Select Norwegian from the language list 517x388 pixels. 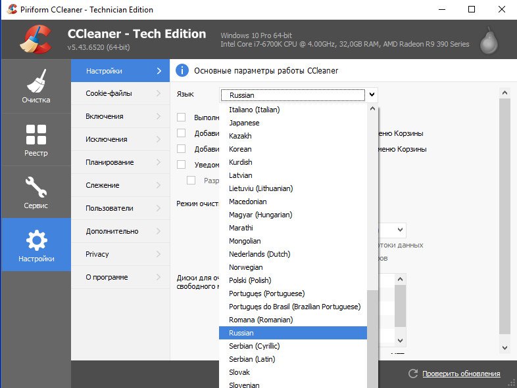293,267
